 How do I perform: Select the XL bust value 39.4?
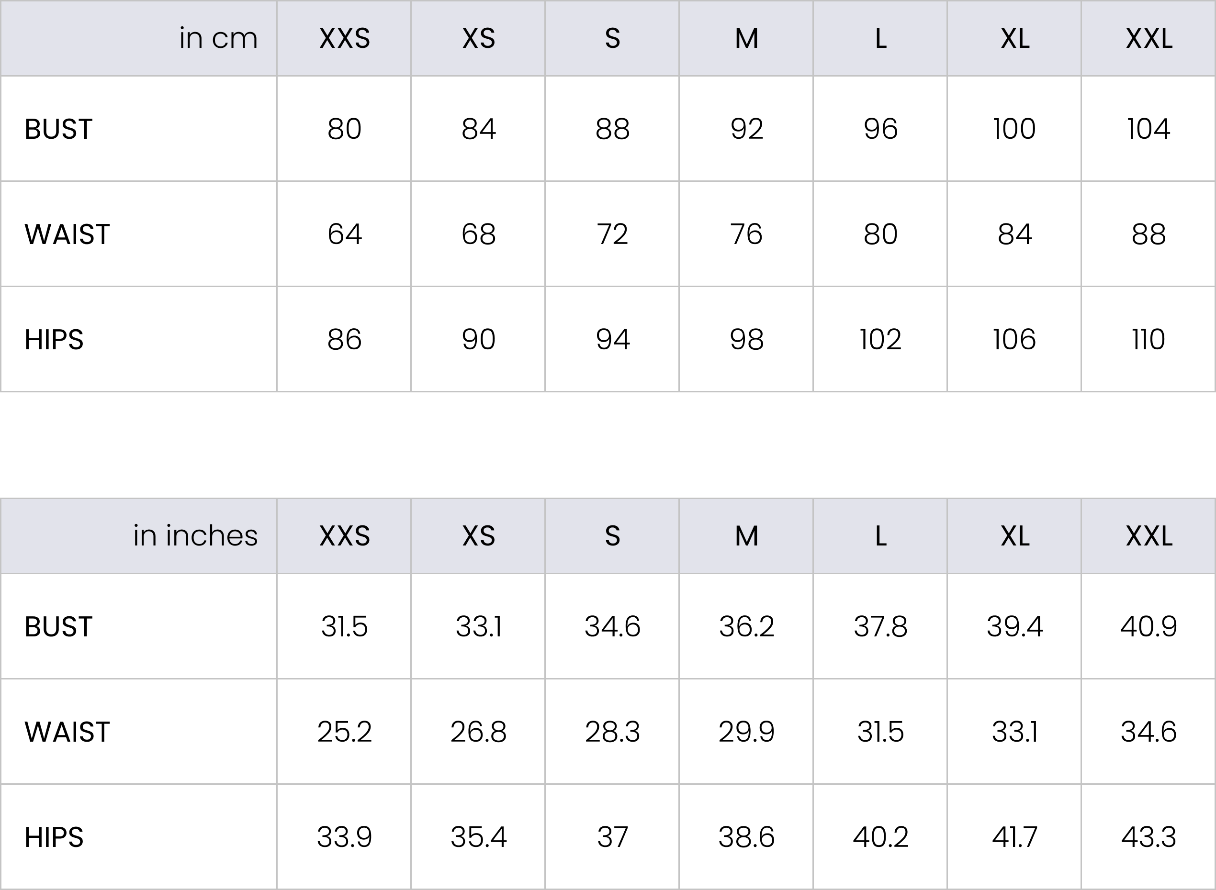1014,626
